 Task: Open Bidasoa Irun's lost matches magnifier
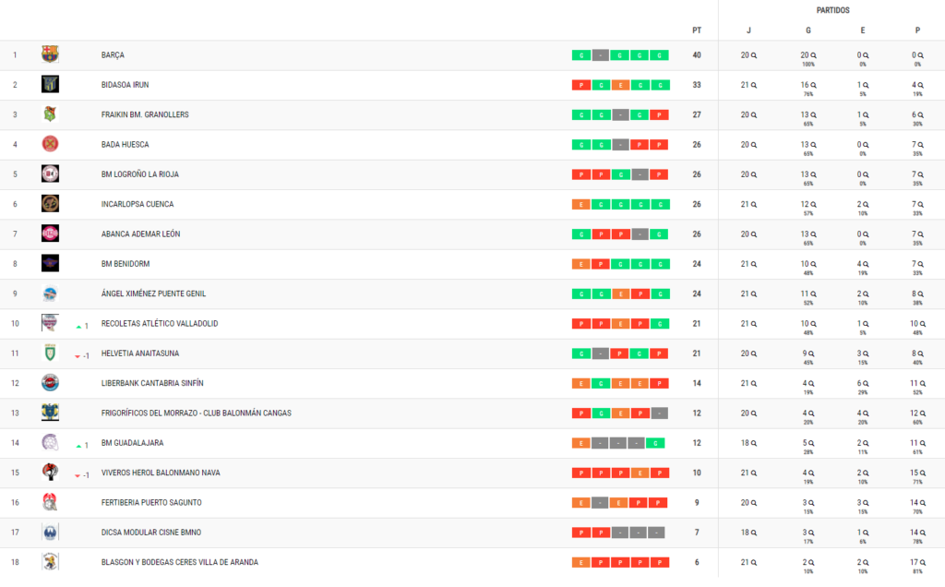(x=920, y=86)
